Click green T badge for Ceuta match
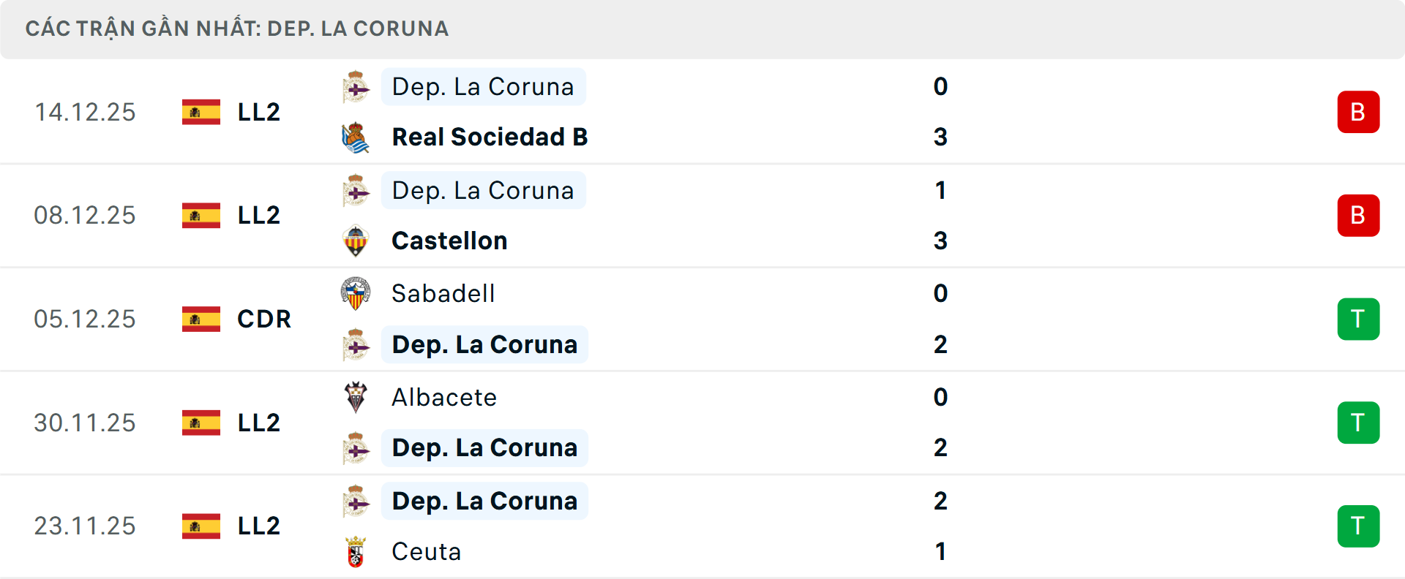 [x=1358, y=526]
